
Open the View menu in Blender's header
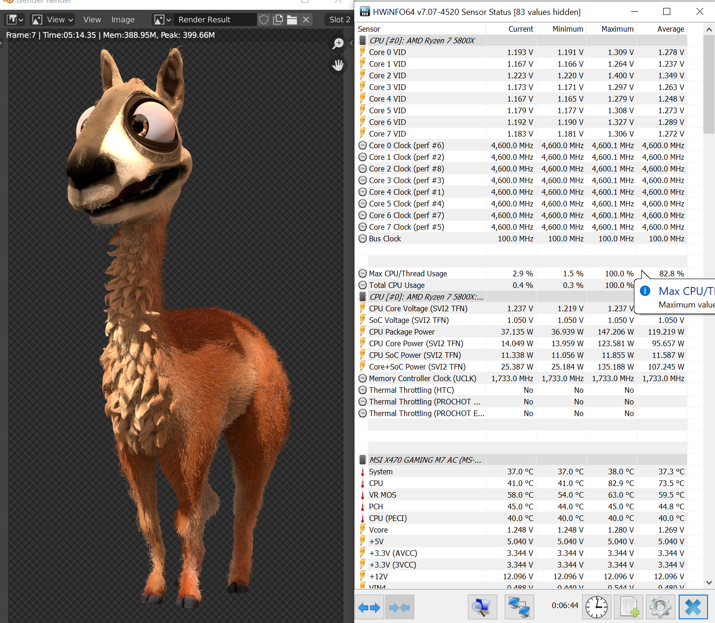coord(92,20)
